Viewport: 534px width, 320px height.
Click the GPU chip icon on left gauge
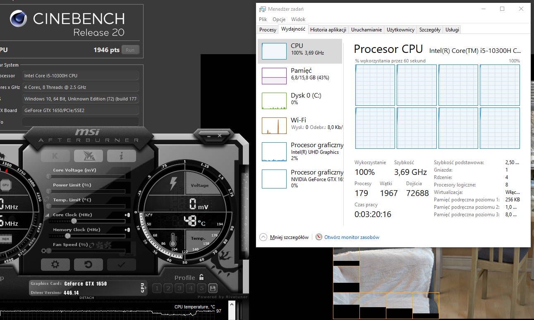pos(5,185)
